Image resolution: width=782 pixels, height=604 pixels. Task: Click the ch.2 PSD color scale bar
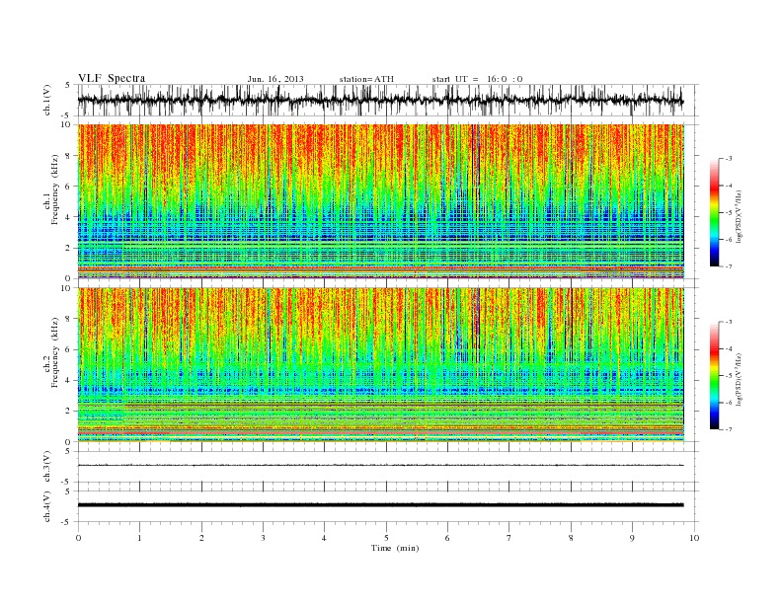714,375
